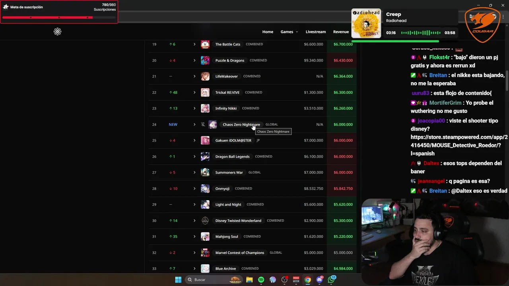Click the Disney Twisted-Wonderland game icon
This screenshot has width=509, height=286.
tap(205, 220)
